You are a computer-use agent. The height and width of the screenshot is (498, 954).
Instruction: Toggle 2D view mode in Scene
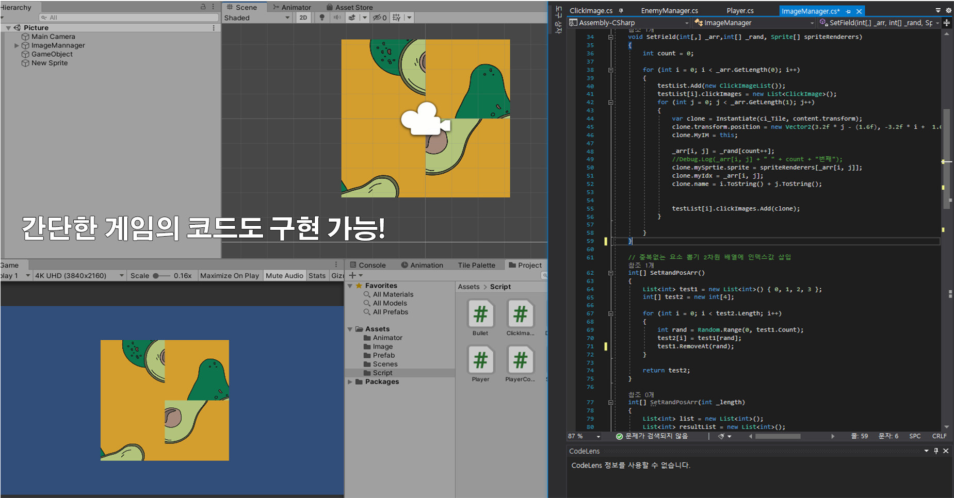click(x=303, y=18)
